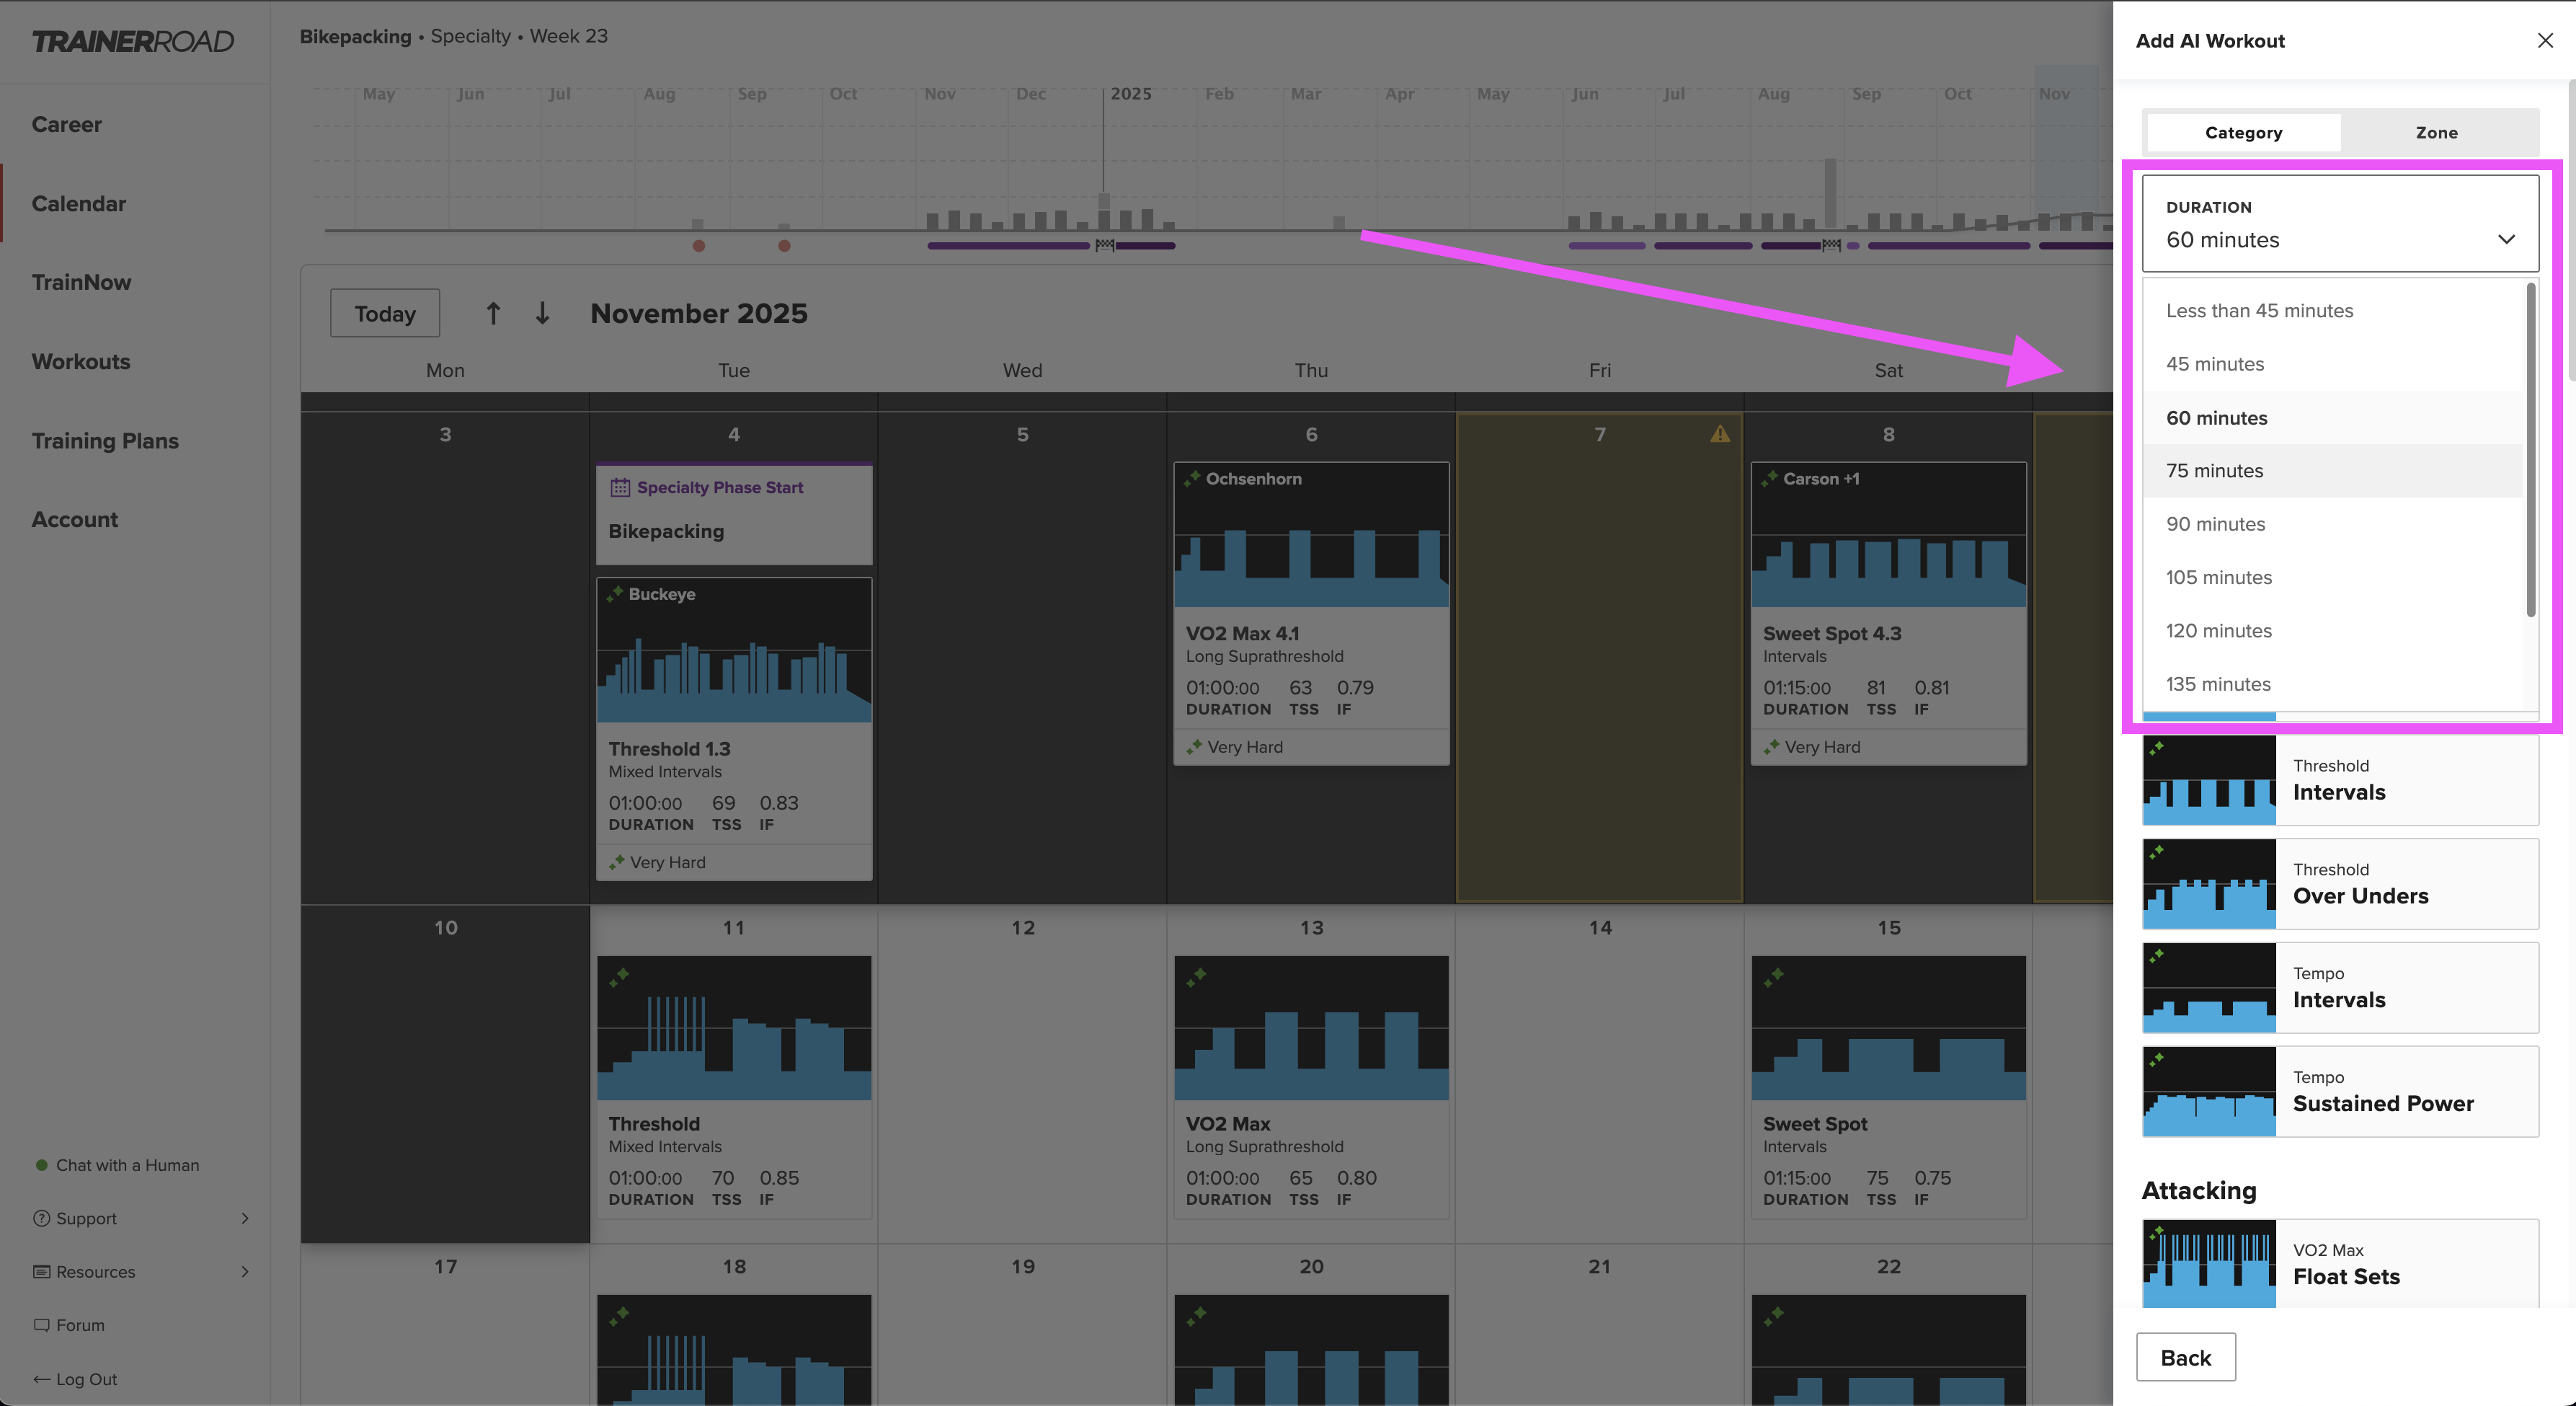2576x1406 pixels.
Task: Open the Tempo Sustained Power workout thumbnail
Action: click(2209, 1092)
